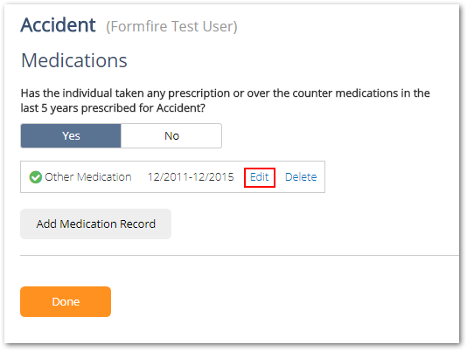Delete the Other Medication record

point(301,177)
